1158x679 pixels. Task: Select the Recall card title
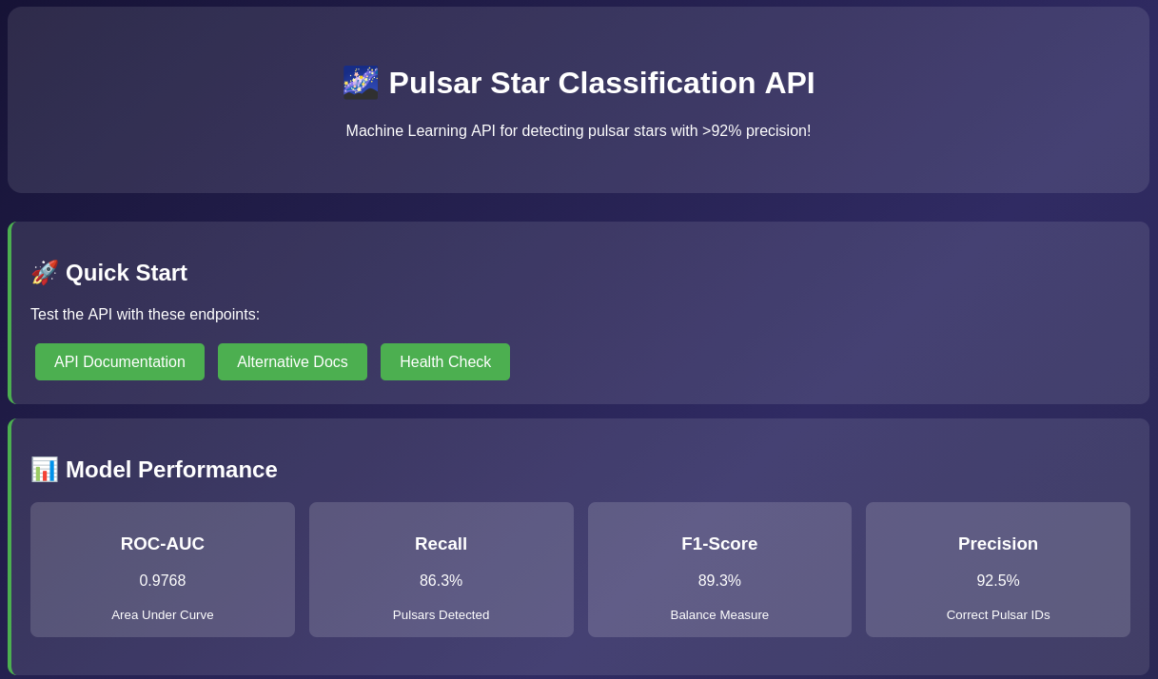[441, 544]
